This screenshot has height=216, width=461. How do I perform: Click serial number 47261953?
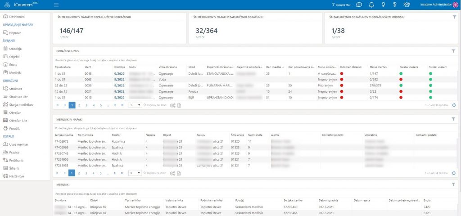(x=61, y=166)
